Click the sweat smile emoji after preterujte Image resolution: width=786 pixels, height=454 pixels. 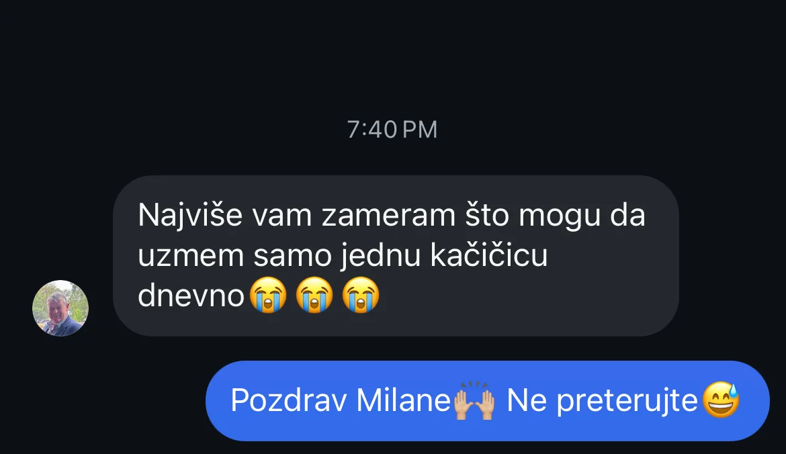(x=721, y=400)
